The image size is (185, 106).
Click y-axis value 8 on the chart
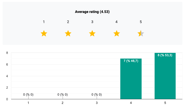click(x=7, y=53)
